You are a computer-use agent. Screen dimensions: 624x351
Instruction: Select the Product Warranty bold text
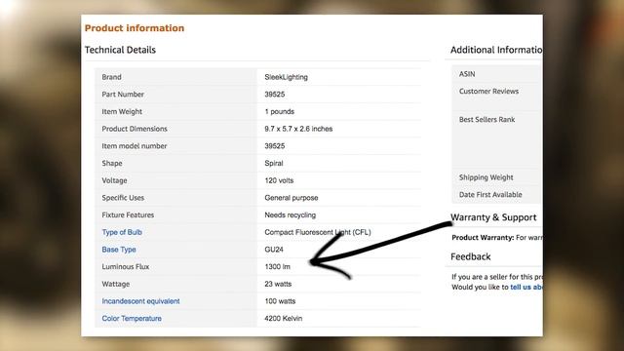pyautogui.click(x=483, y=238)
